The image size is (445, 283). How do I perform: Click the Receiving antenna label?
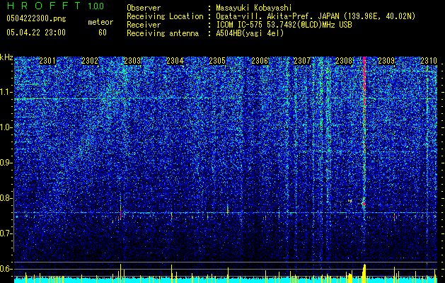click(x=163, y=33)
